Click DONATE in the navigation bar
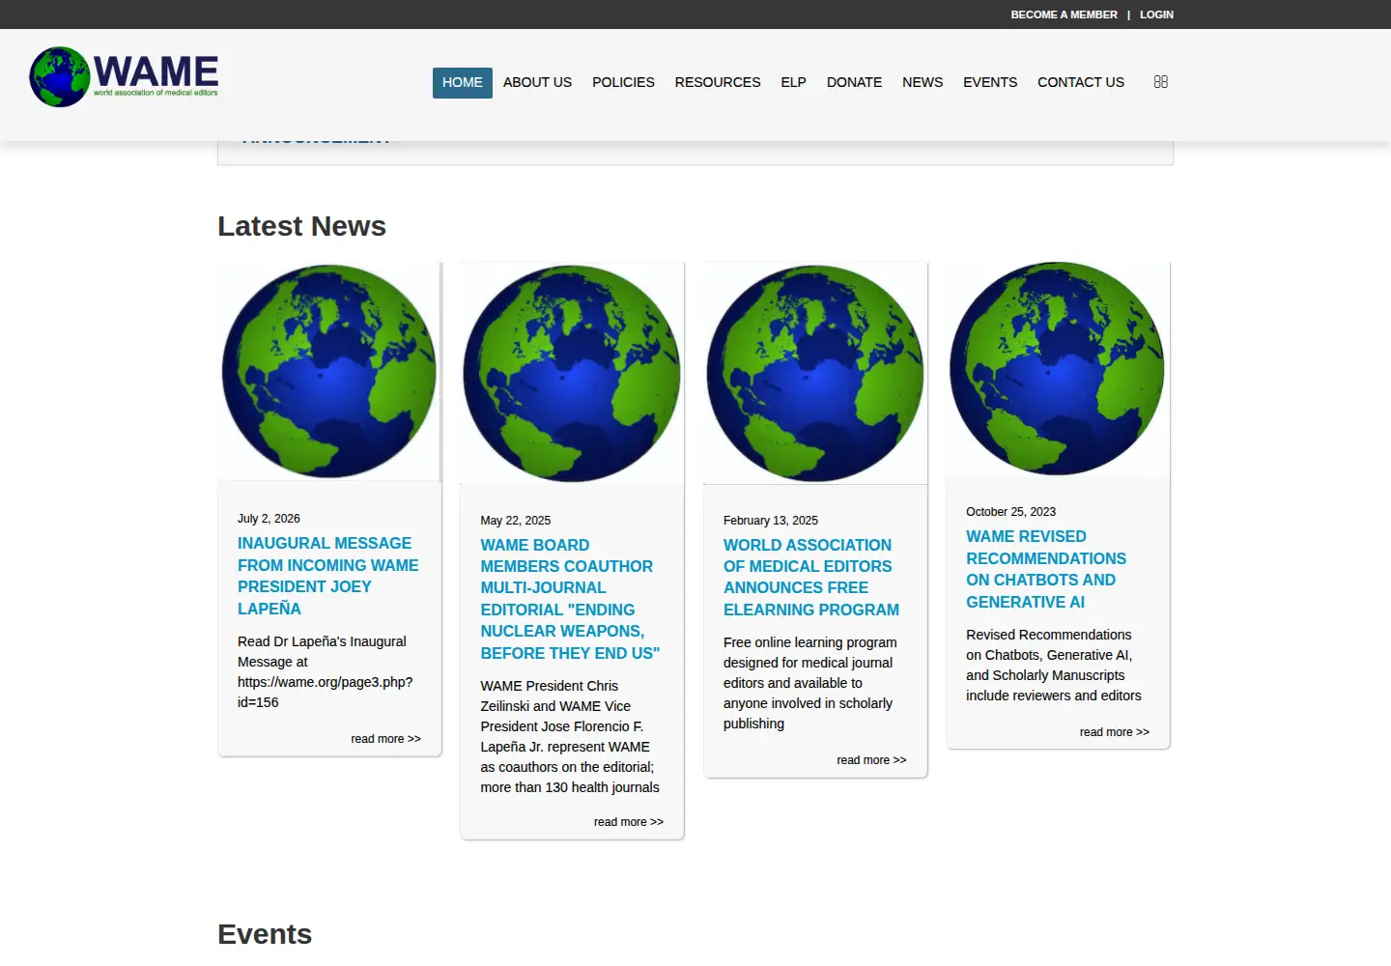The image size is (1391, 966). click(x=854, y=82)
